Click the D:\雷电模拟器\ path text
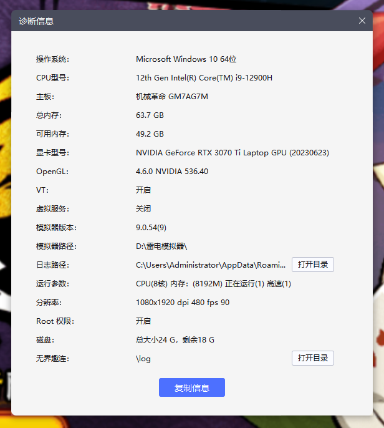Viewport: 384px width, 428px height. point(161,246)
